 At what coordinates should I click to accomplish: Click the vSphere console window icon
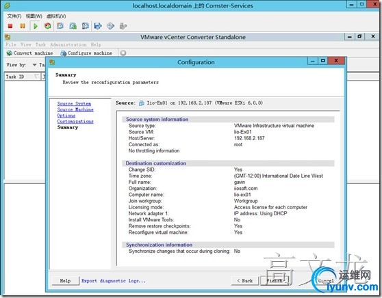click(x=7, y=5)
